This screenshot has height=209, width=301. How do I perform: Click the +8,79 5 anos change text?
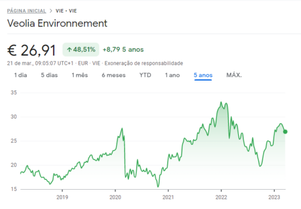coord(123,49)
